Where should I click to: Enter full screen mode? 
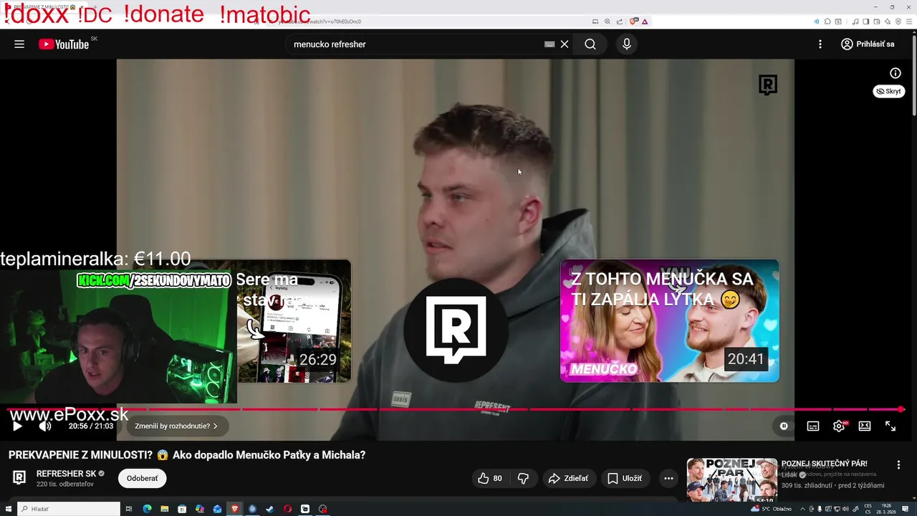[890, 426]
